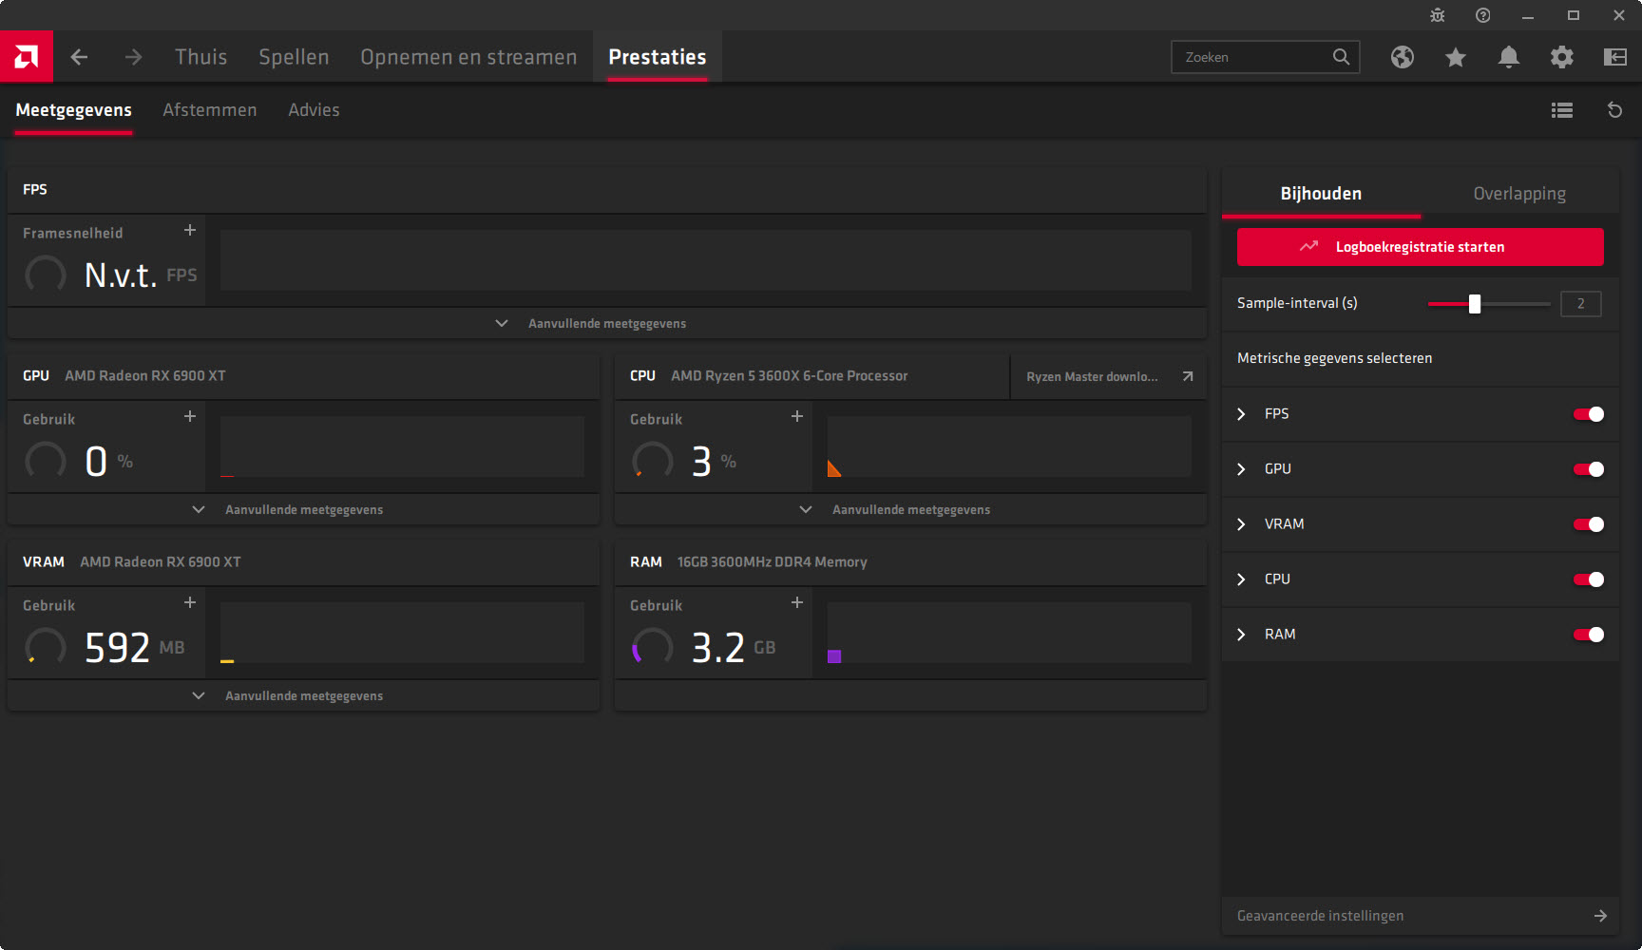This screenshot has width=1642, height=950.
Task: Click the Sample-interval value field
Action: point(1580,304)
